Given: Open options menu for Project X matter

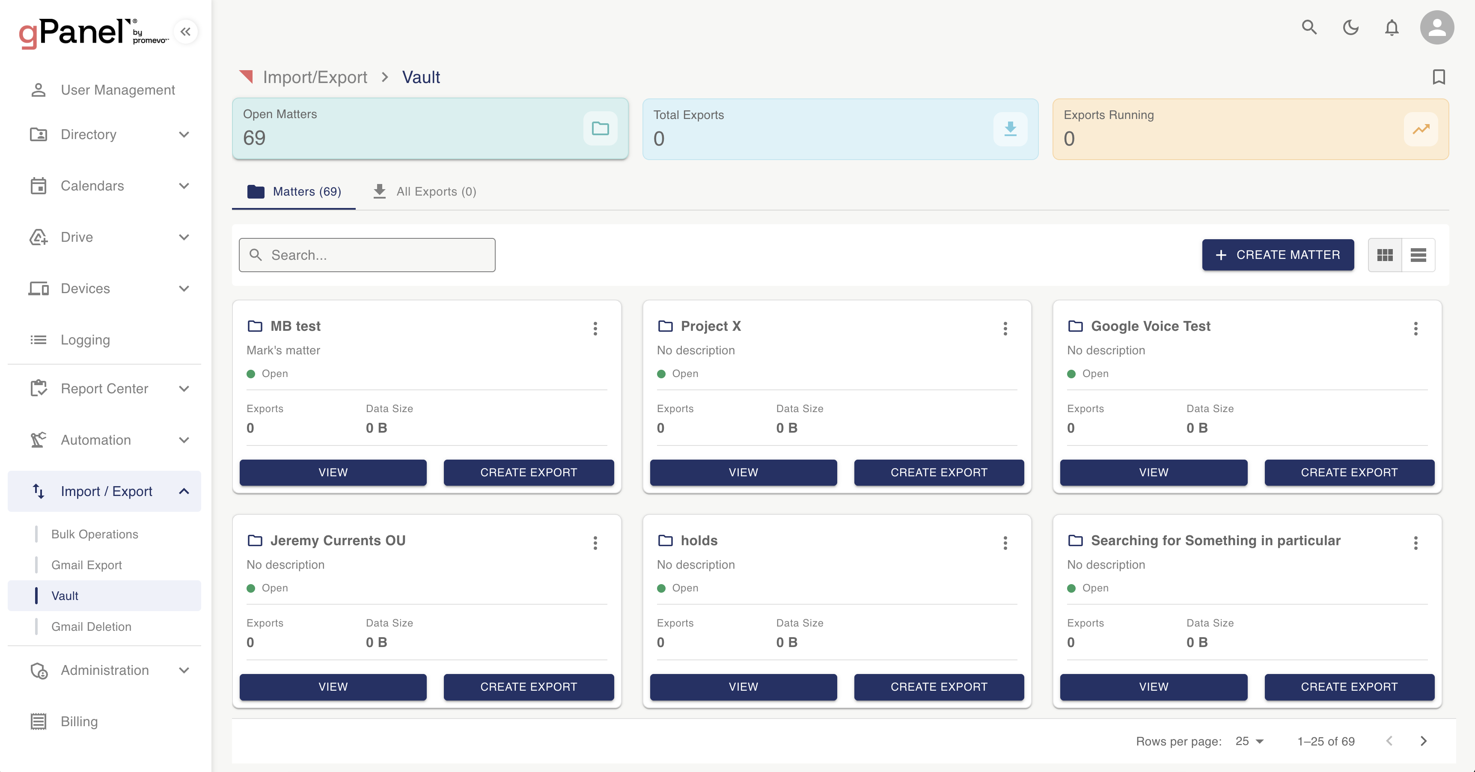Looking at the screenshot, I should coord(1005,328).
